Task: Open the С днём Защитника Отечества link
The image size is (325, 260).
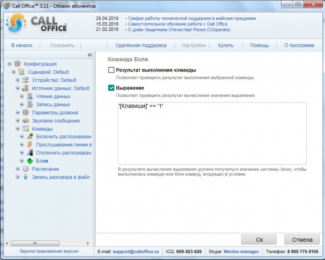Action: click(180, 30)
